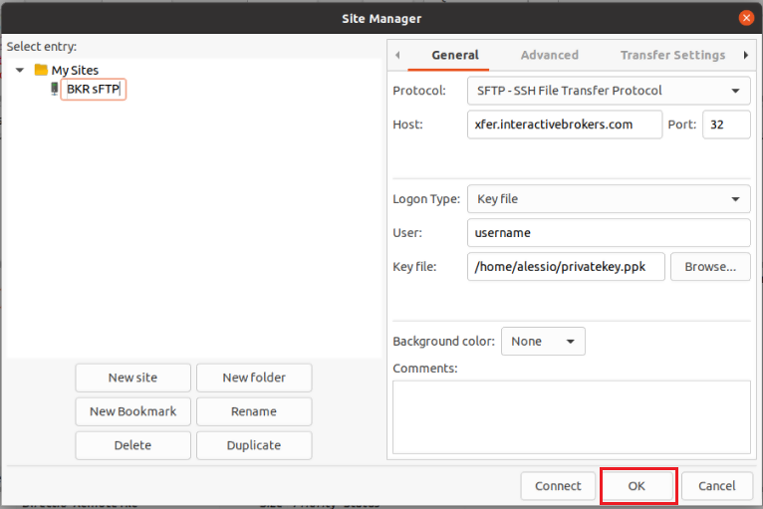
Task: Click the Cancel button
Action: pos(717,486)
